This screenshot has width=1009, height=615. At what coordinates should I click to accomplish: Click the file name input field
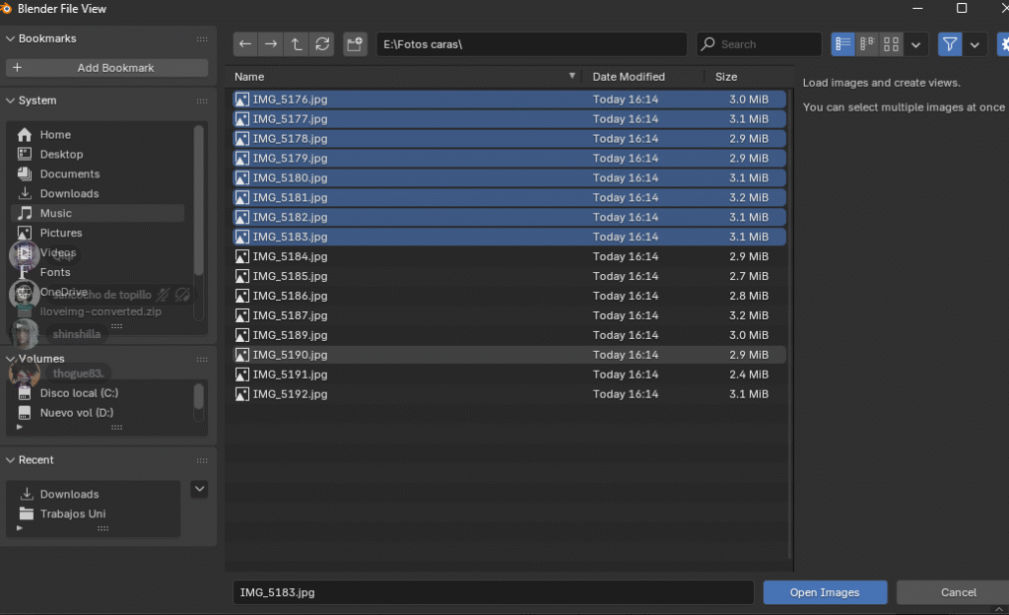point(493,592)
